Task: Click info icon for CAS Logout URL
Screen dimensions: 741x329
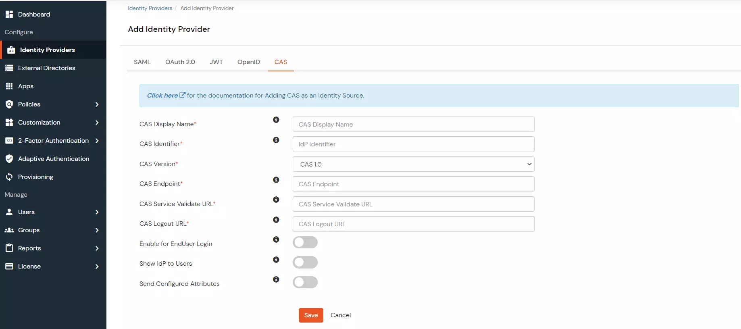Action: pos(276,220)
